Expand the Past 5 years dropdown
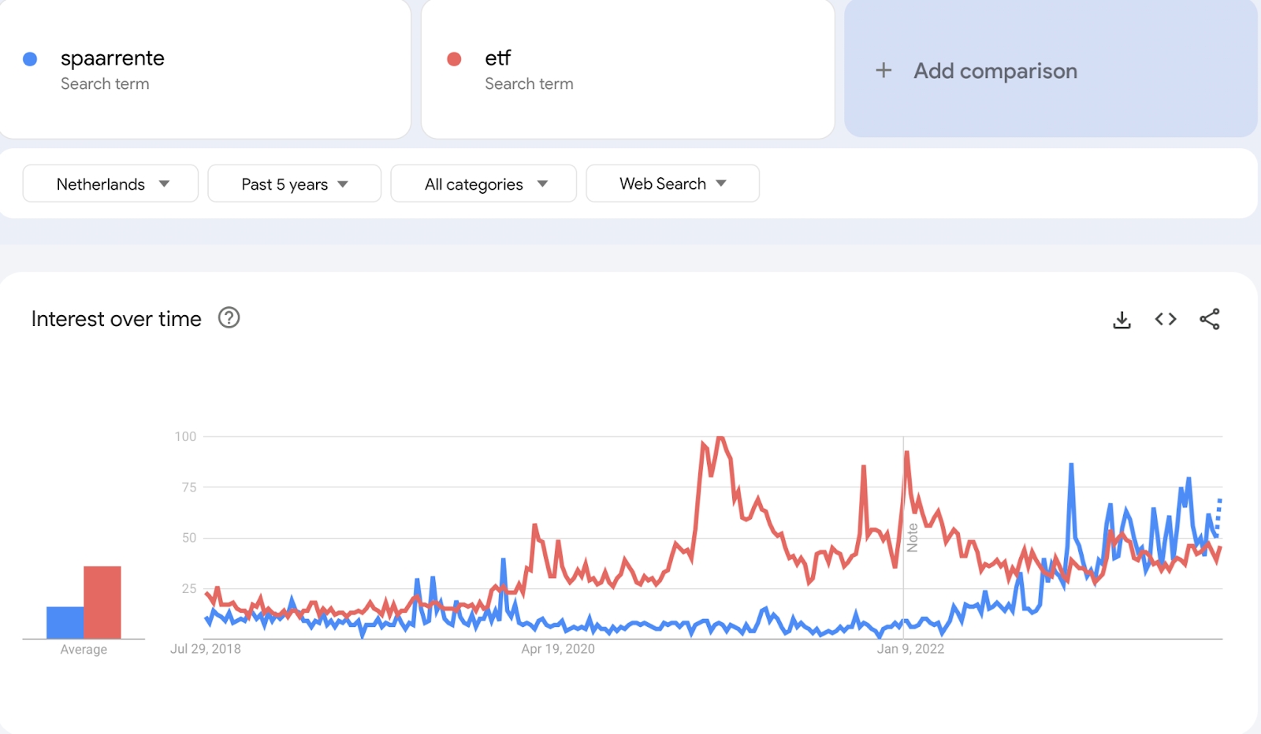Image resolution: width=1261 pixels, height=734 pixels. pos(294,183)
